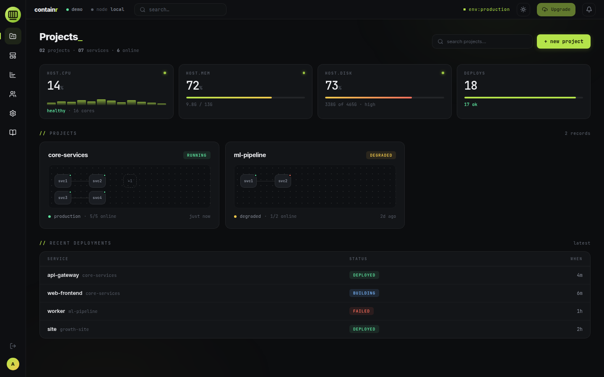This screenshot has height=377, width=604.
Task: Click the site deployment row name
Action: (52, 329)
